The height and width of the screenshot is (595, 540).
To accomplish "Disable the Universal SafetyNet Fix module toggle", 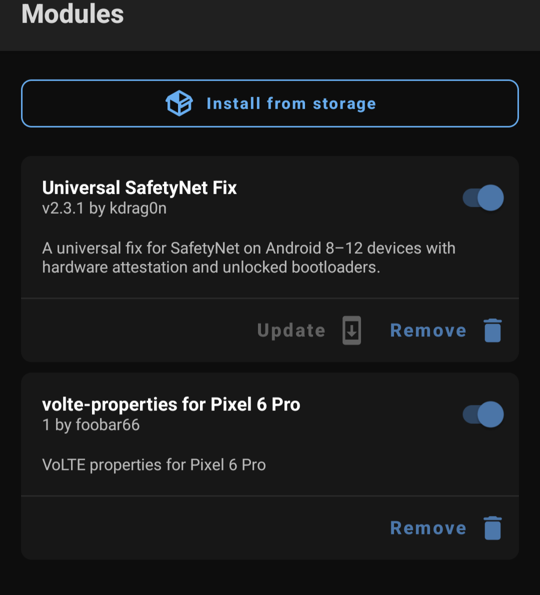I will (483, 198).
